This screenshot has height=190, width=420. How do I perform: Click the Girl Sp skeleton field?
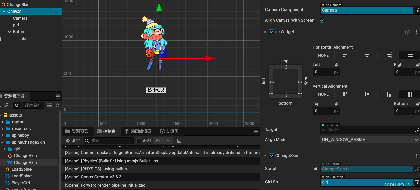(x=366, y=182)
